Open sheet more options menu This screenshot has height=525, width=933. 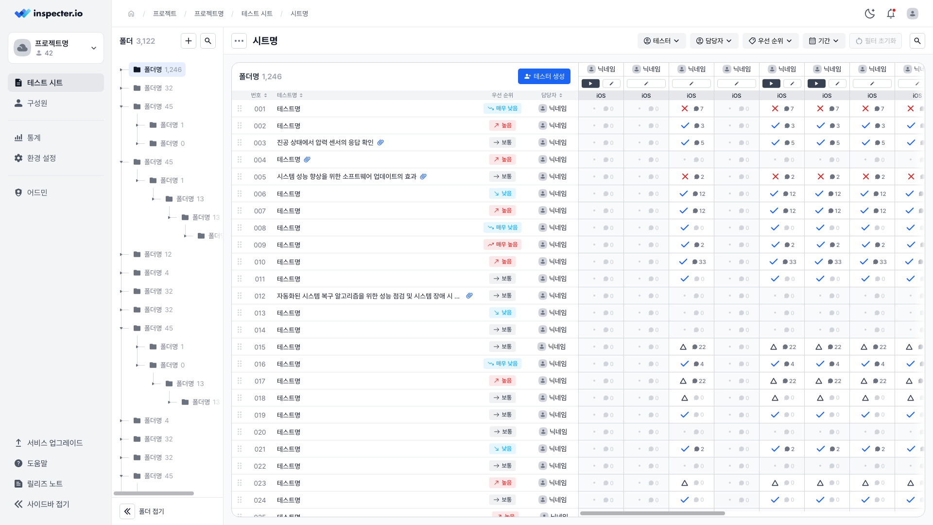239,41
